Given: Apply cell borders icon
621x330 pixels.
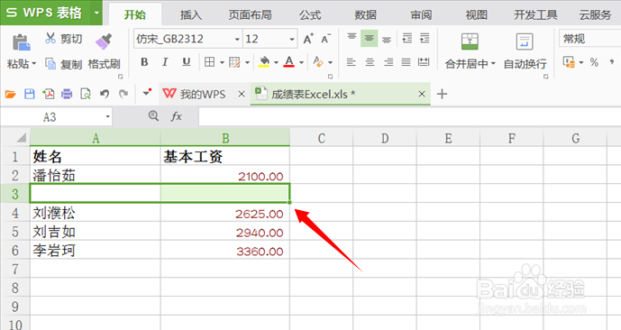Looking at the screenshot, I should tap(209, 62).
